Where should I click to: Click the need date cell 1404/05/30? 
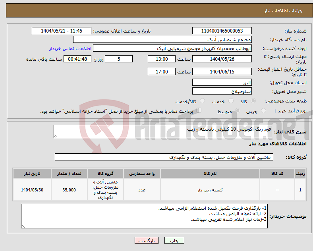point(32,190)
